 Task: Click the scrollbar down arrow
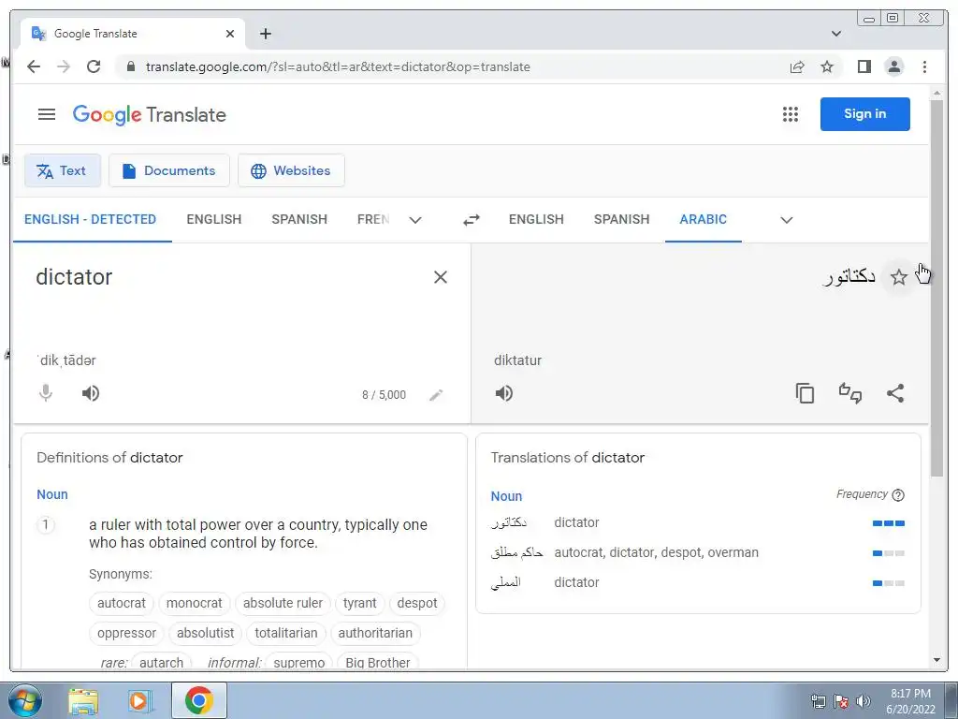click(x=936, y=660)
